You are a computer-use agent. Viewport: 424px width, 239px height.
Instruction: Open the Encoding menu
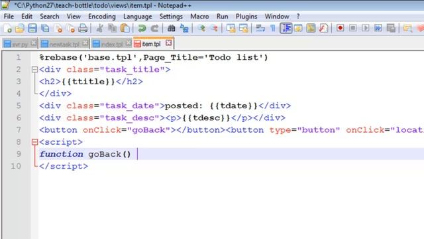click(102, 17)
